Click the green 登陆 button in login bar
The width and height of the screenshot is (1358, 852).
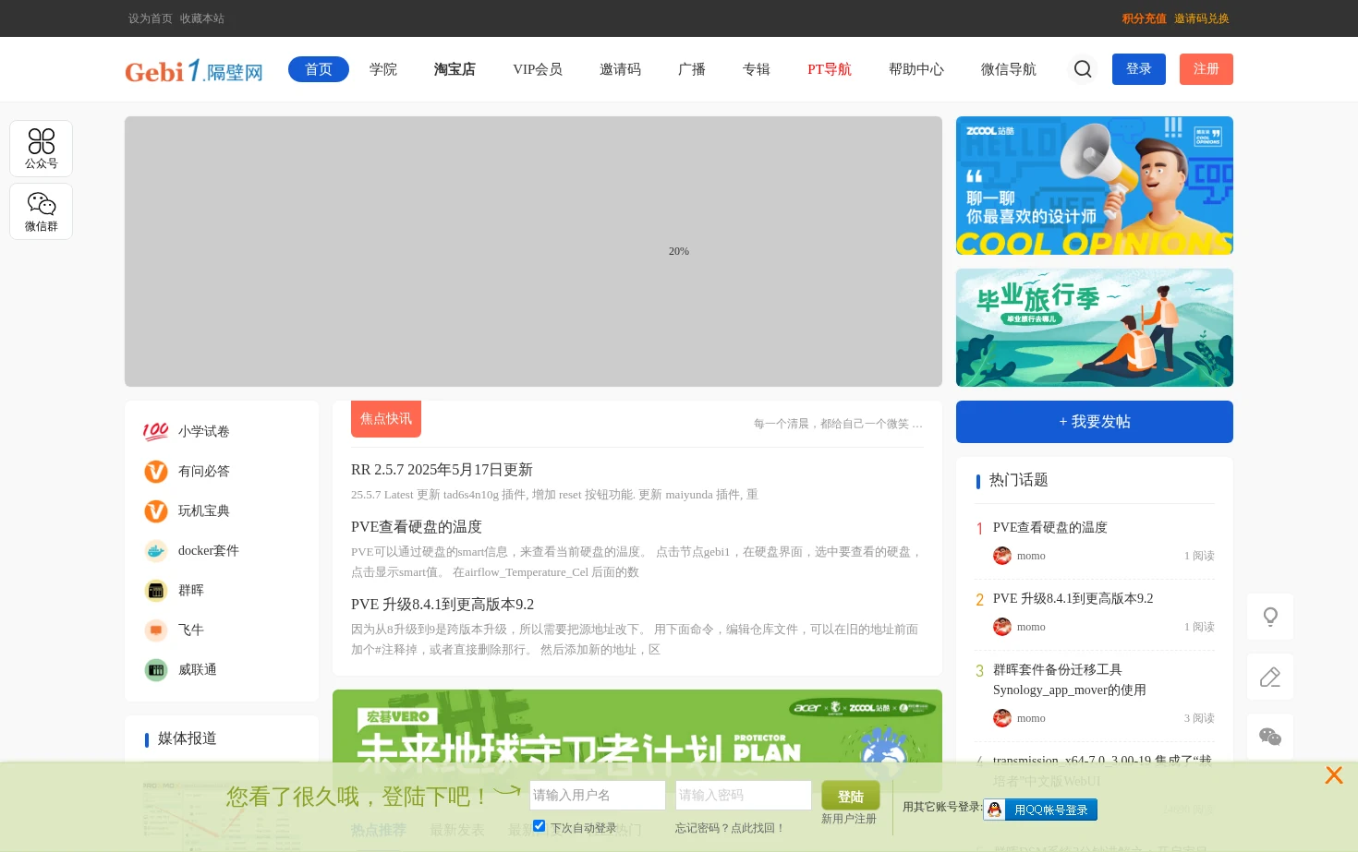[851, 796]
